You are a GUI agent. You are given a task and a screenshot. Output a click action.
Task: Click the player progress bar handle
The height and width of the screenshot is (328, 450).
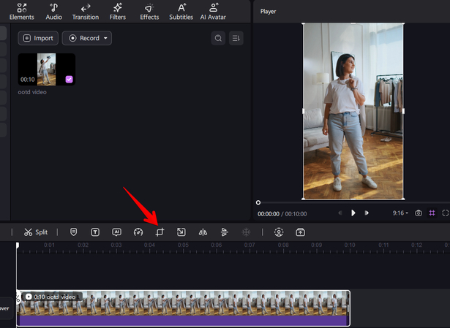point(258,202)
